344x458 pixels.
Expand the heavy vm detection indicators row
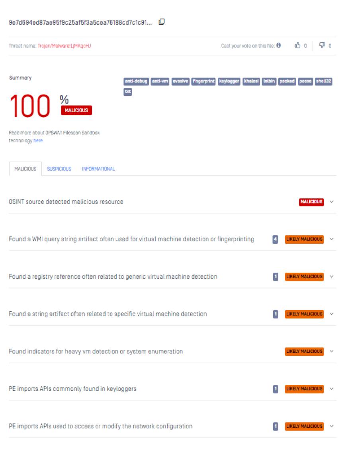click(332, 351)
